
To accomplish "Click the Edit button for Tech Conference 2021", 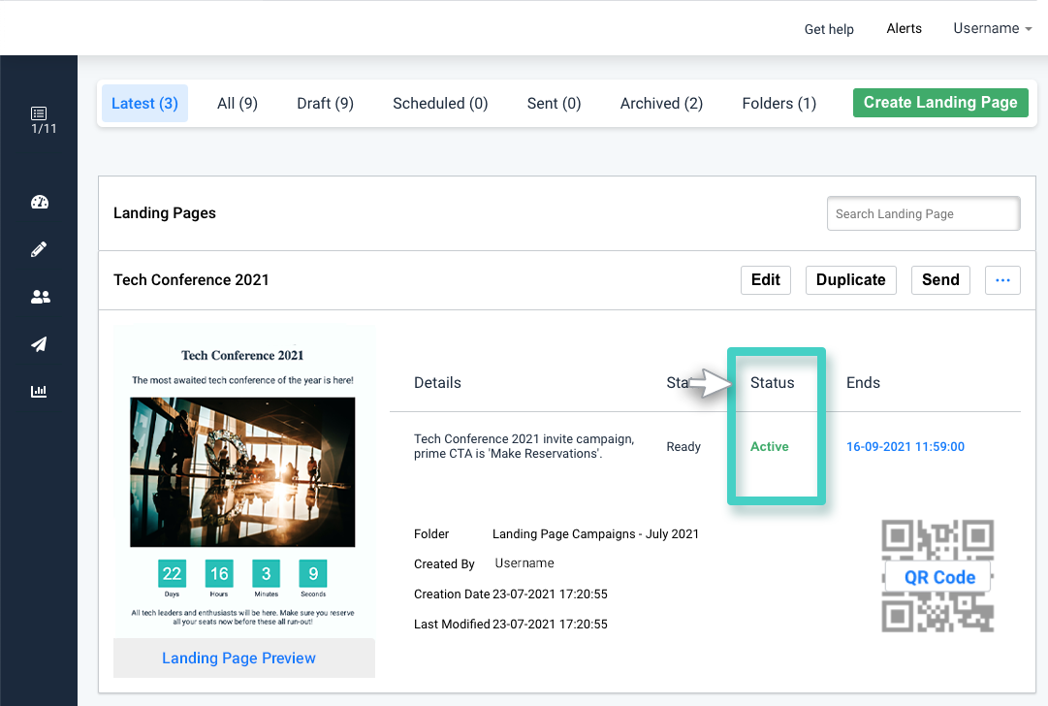I will [x=765, y=280].
